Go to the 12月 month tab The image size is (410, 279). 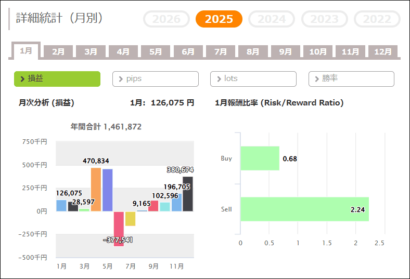[x=383, y=51]
